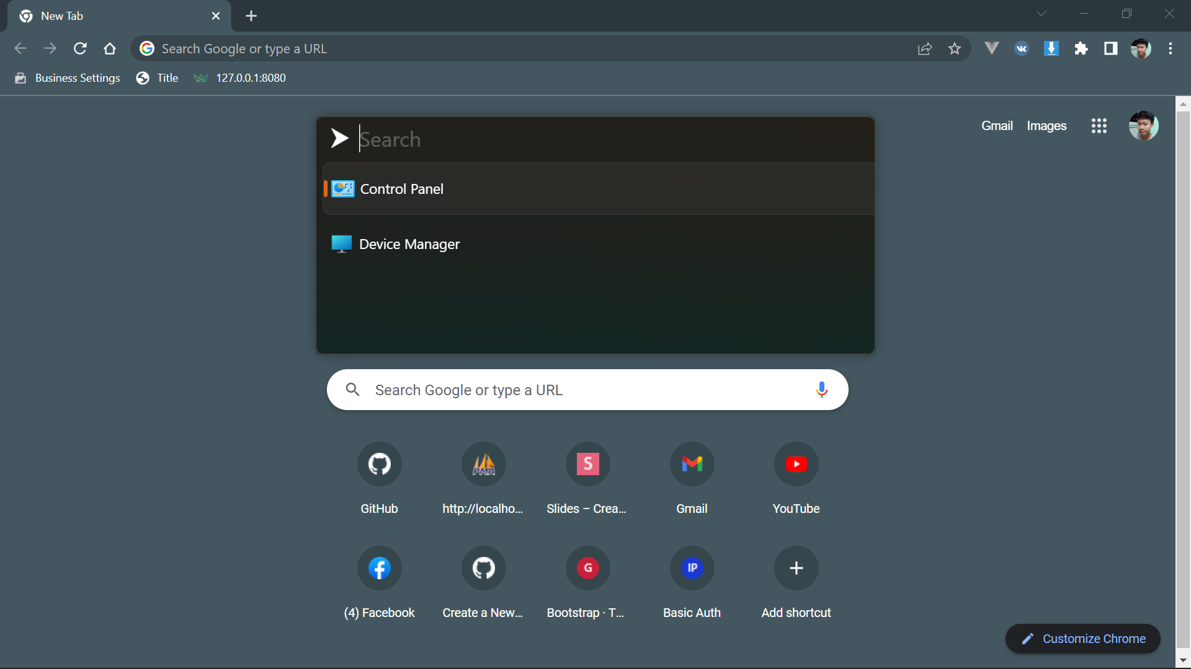Image resolution: width=1191 pixels, height=669 pixels.
Task: Click the Add shortcut tile
Action: [796, 568]
